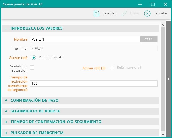
Task: Expand the Pulsador de emergencia section
Action: [x=81, y=133]
